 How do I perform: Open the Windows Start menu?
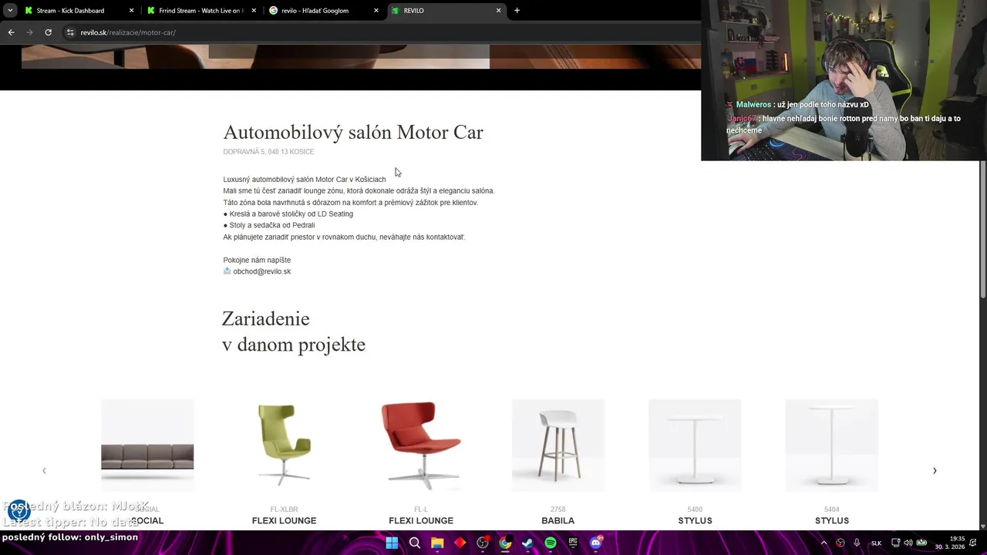[x=392, y=543]
